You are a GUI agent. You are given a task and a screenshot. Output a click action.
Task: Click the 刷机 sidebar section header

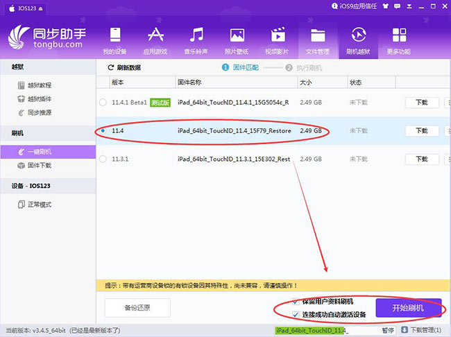click(48, 133)
